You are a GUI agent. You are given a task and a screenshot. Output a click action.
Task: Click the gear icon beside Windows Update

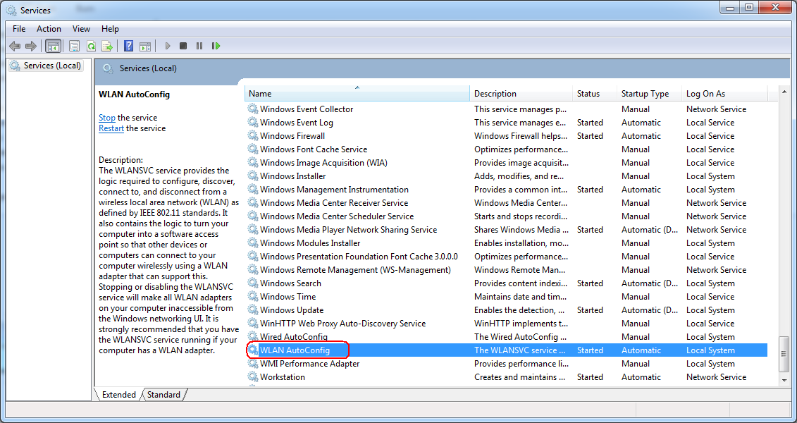pyautogui.click(x=252, y=310)
